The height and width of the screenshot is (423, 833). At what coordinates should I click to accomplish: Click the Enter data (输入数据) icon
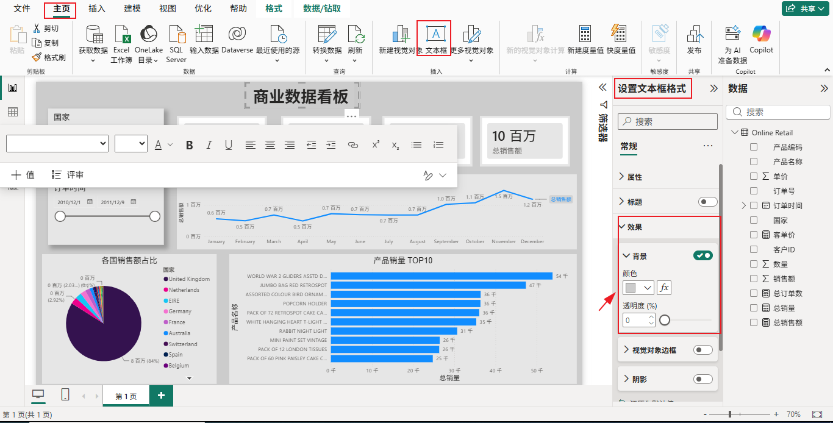204,34
